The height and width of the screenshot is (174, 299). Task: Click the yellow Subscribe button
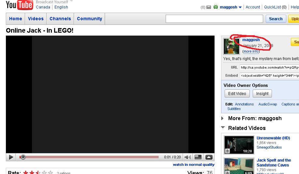(295, 42)
